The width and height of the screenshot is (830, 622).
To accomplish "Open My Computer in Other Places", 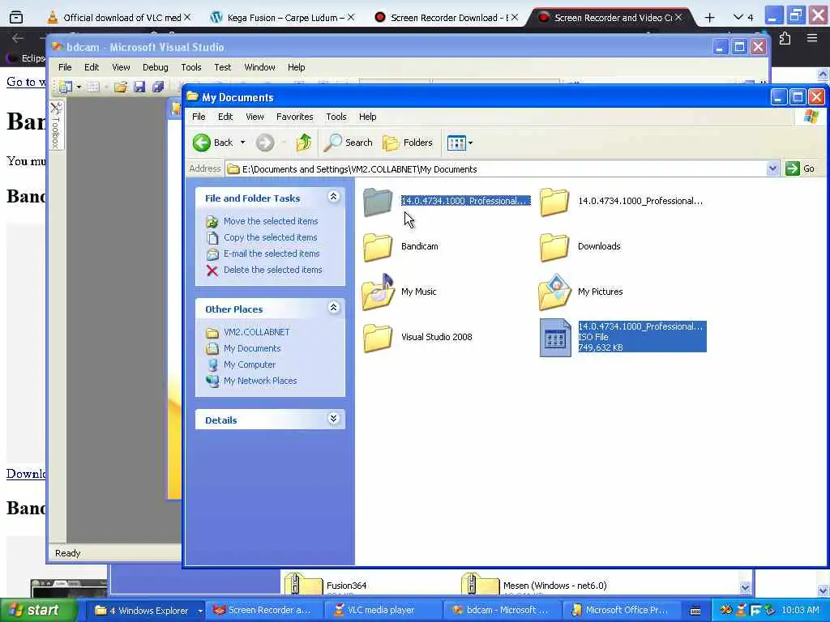I will pyautogui.click(x=250, y=364).
